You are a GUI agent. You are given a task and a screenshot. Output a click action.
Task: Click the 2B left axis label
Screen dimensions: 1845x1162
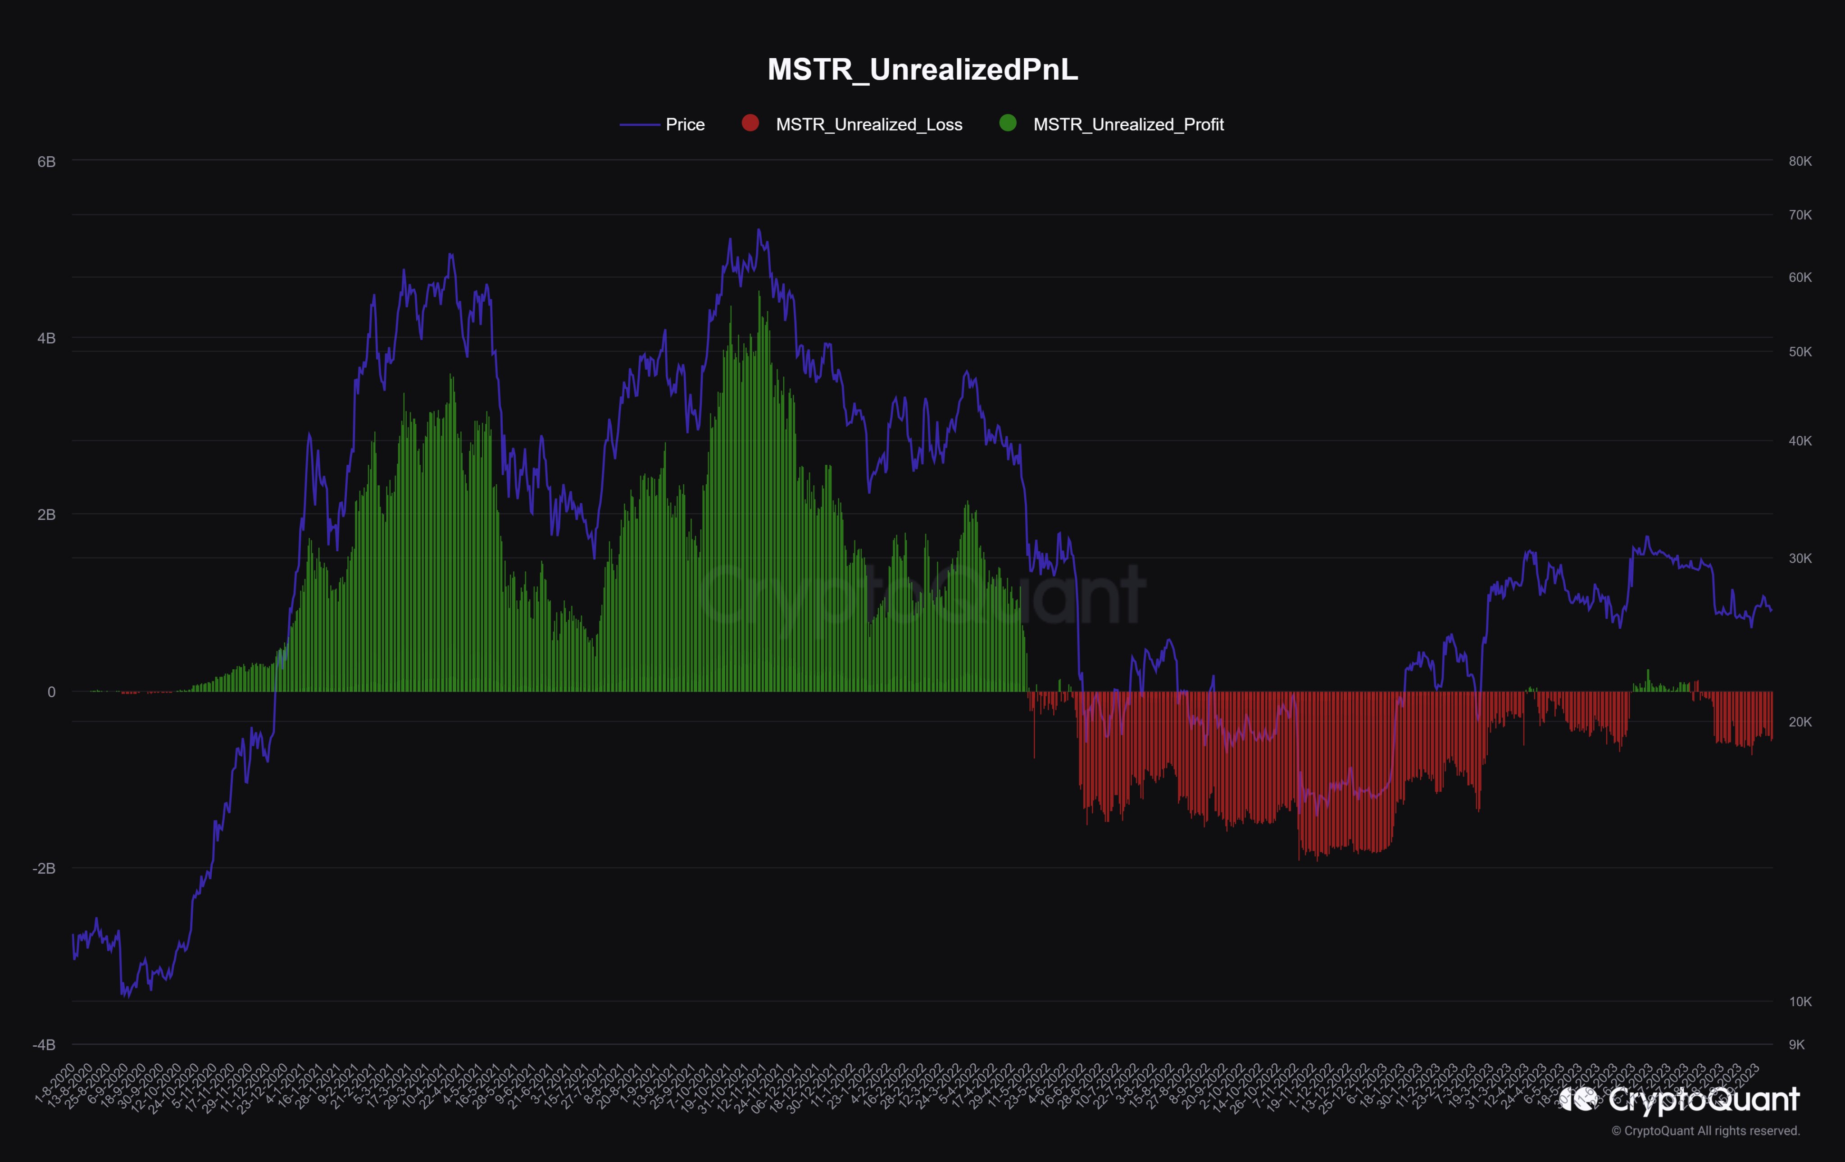tap(47, 515)
